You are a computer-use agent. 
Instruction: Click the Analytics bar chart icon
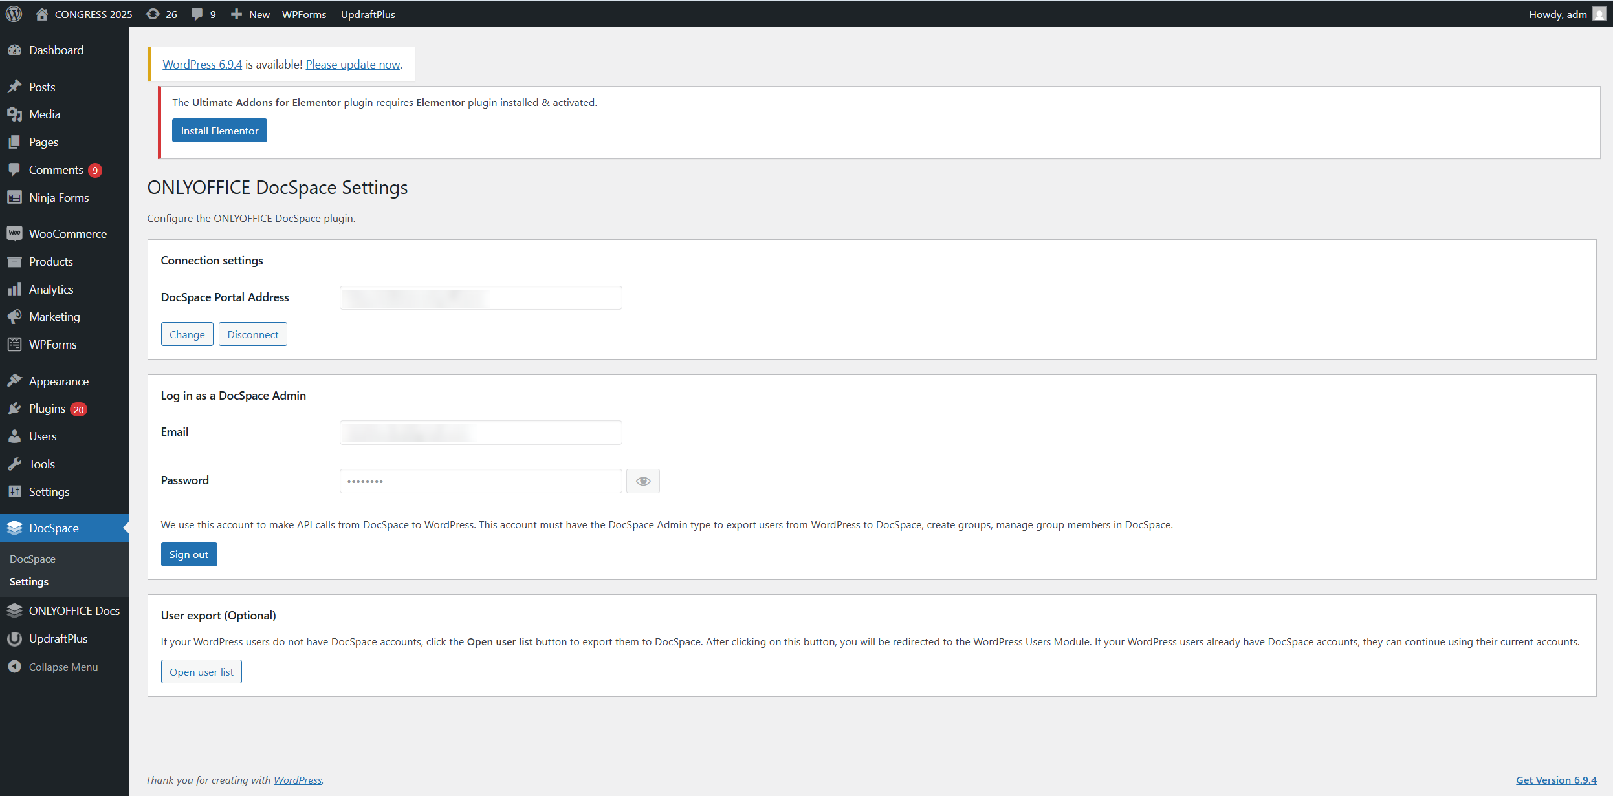pos(14,290)
